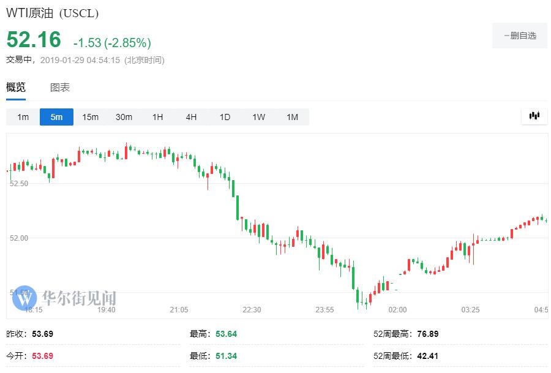Image resolution: width=551 pixels, height=373 pixels.
Task: Click the WTI原油 title
Action: click(52, 13)
